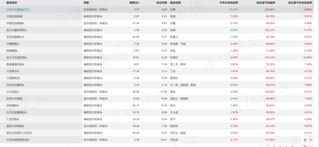Screen dimensions: 319x147
Task: Open the 易方达鑫转增利A fund row
Action: click(x=157, y=30)
